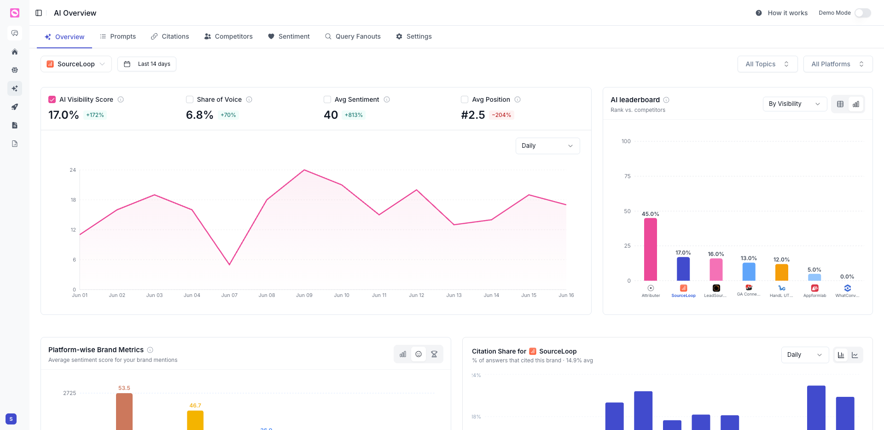
Task: Click the How it works link
Action: (788, 13)
